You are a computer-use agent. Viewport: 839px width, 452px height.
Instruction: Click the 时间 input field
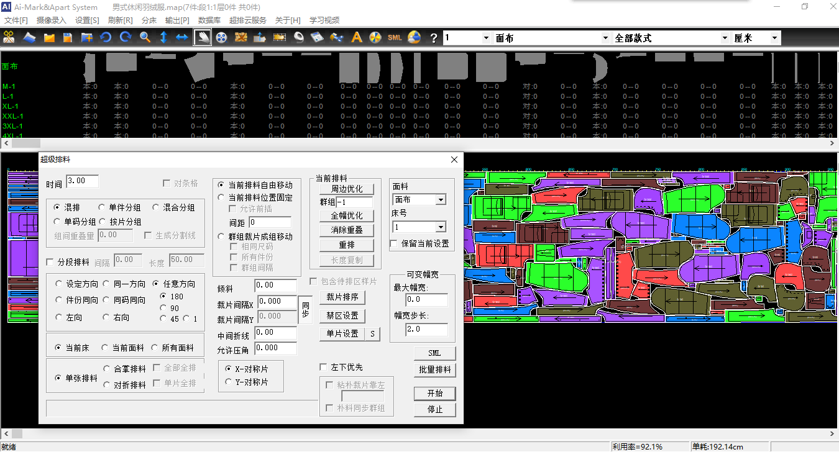[83, 181]
